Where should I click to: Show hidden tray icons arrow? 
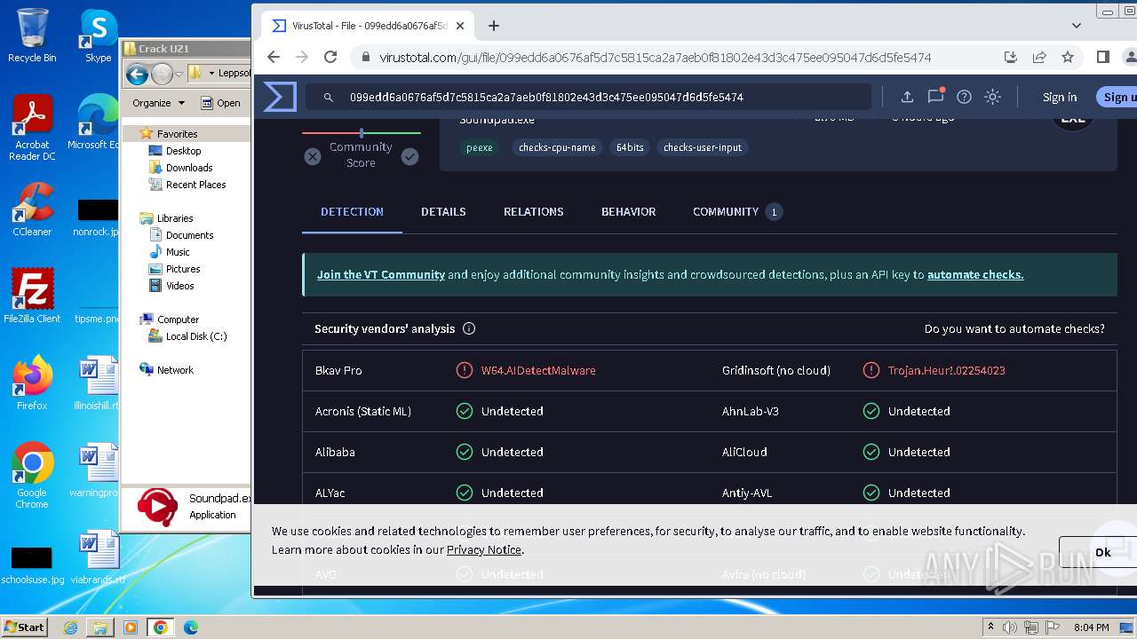pyautogui.click(x=990, y=627)
